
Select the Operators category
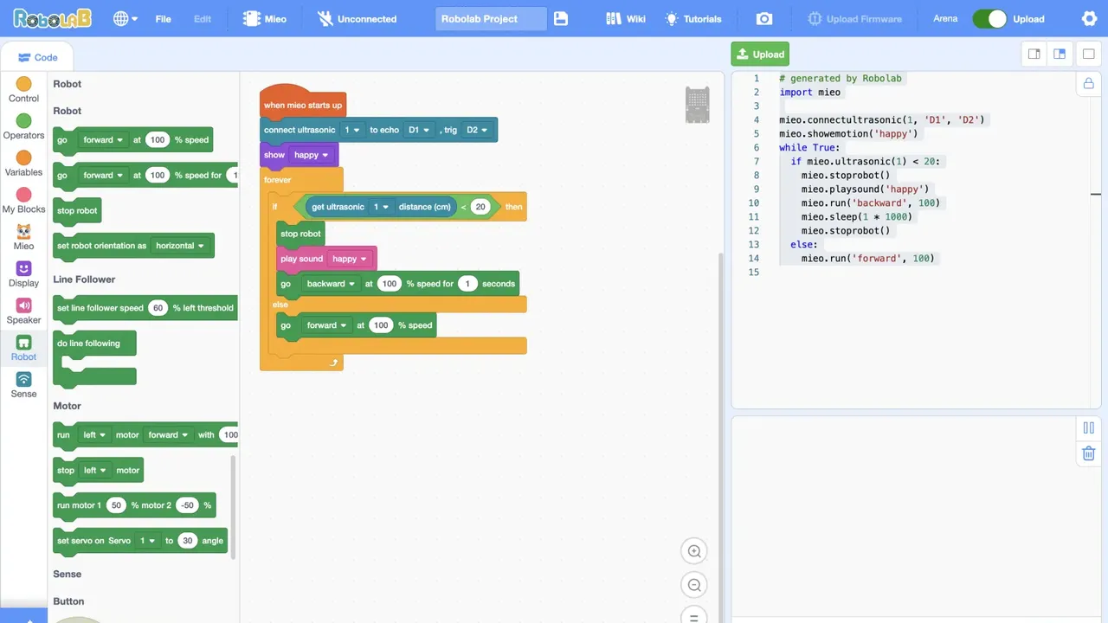click(23, 127)
